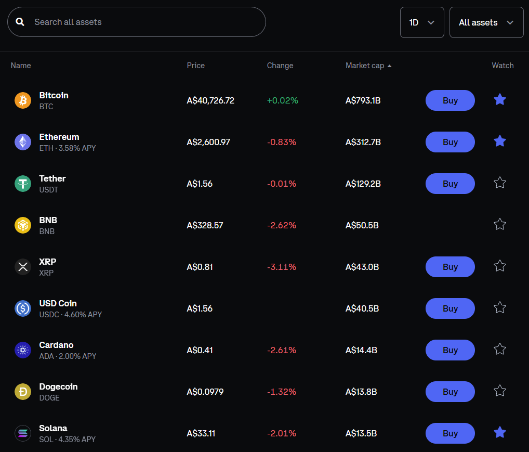Viewport: 529px width, 452px height.
Task: Click Solana market cap A$13.5B
Action: [x=361, y=433]
